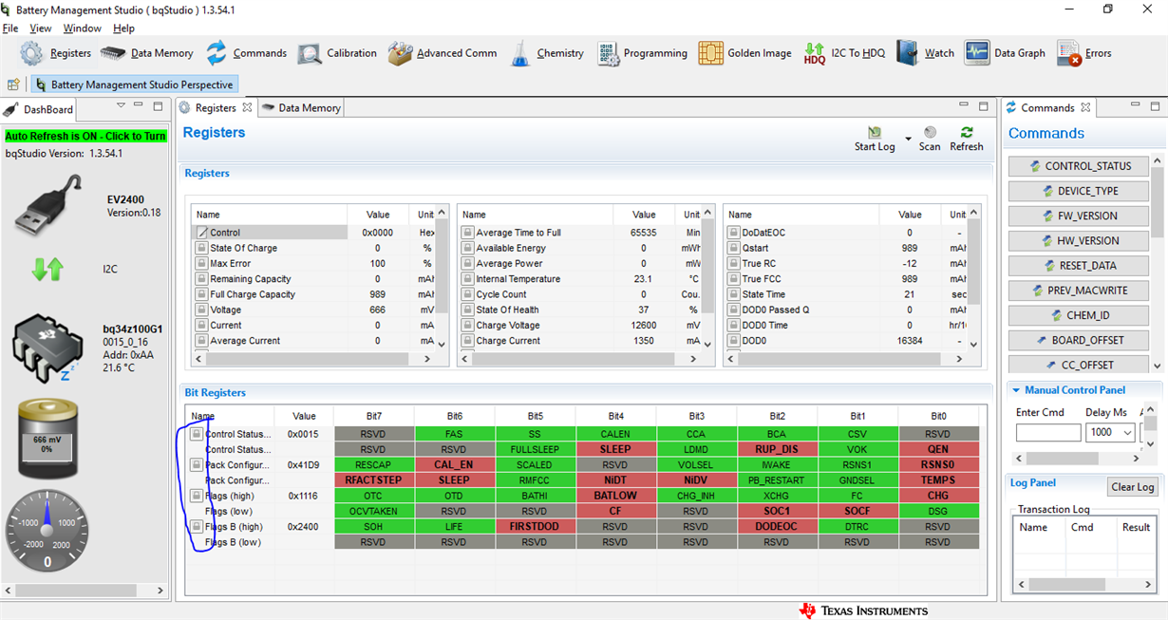Open the Start Log dropdown arrow
This screenshot has width=1168, height=620.
[x=908, y=139]
